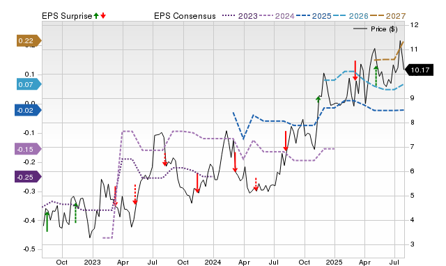Image resolution: width=446 pixels, height=266 pixels.
Task: Click the 2025 x-axis label
Action: pos(334,262)
